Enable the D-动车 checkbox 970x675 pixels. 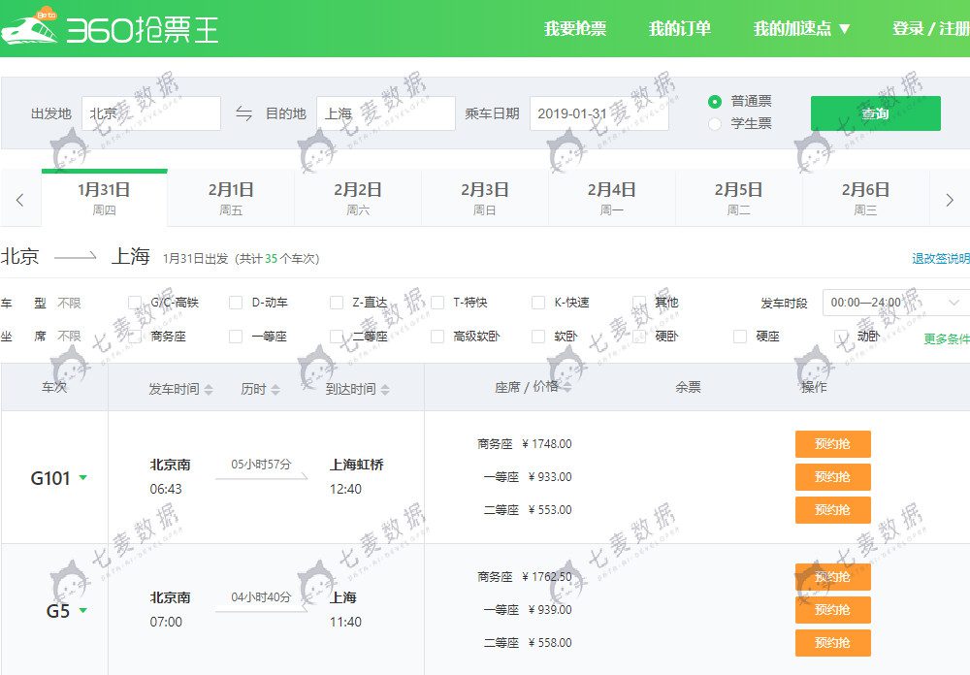pos(236,303)
